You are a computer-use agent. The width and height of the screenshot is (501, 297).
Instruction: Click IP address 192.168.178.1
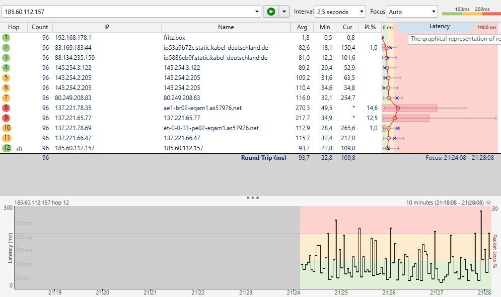pyautogui.click(x=73, y=38)
